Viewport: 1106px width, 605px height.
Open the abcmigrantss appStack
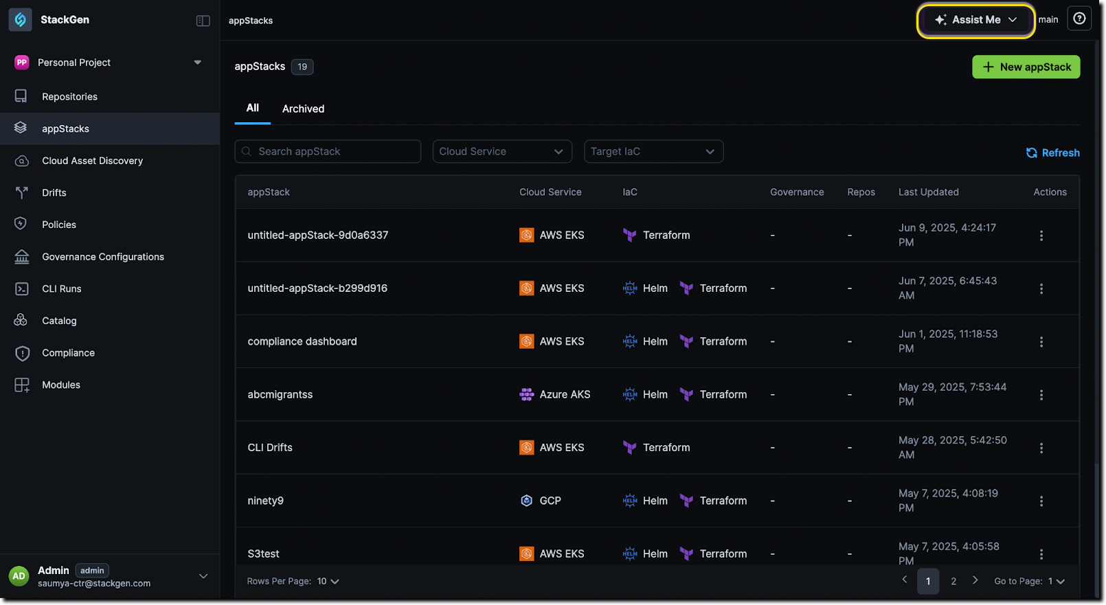280,395
